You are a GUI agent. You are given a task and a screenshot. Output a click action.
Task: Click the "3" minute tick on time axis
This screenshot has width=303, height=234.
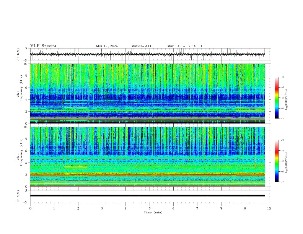coord(102,208)
